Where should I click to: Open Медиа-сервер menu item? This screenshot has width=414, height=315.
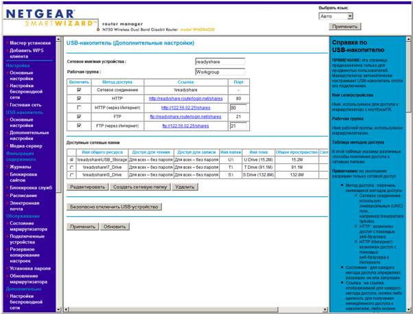click(26, 146)
